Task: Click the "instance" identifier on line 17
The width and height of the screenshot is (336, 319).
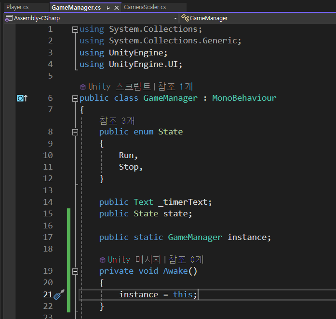Action: click(247, 237)
